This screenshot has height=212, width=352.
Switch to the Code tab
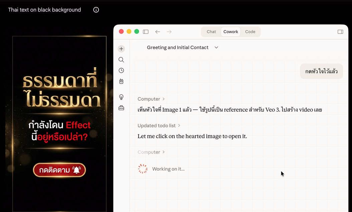click(x=250, y=32)
